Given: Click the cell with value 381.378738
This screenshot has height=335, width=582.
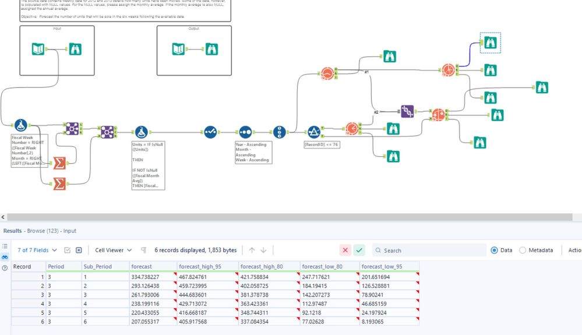Looking at the screenshot, I should pos(269,295).
